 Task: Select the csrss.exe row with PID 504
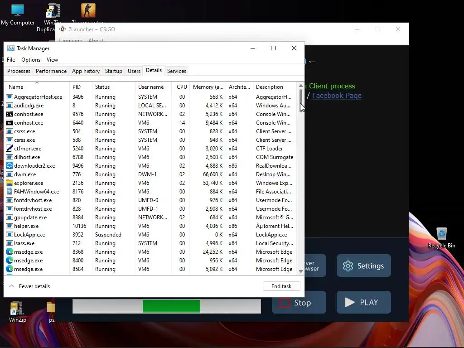click(x=150, y=131)
